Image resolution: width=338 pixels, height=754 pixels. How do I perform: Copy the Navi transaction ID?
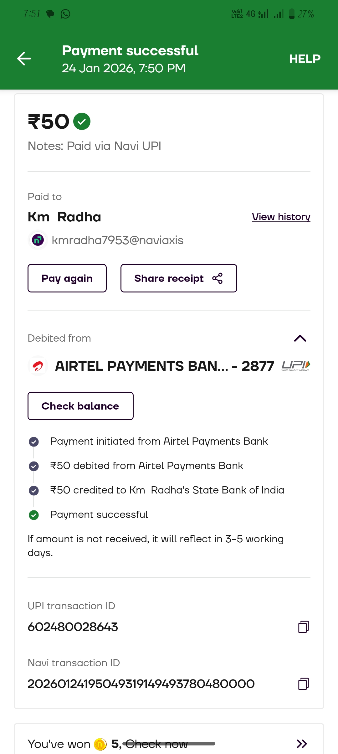[x=303, y=684]
